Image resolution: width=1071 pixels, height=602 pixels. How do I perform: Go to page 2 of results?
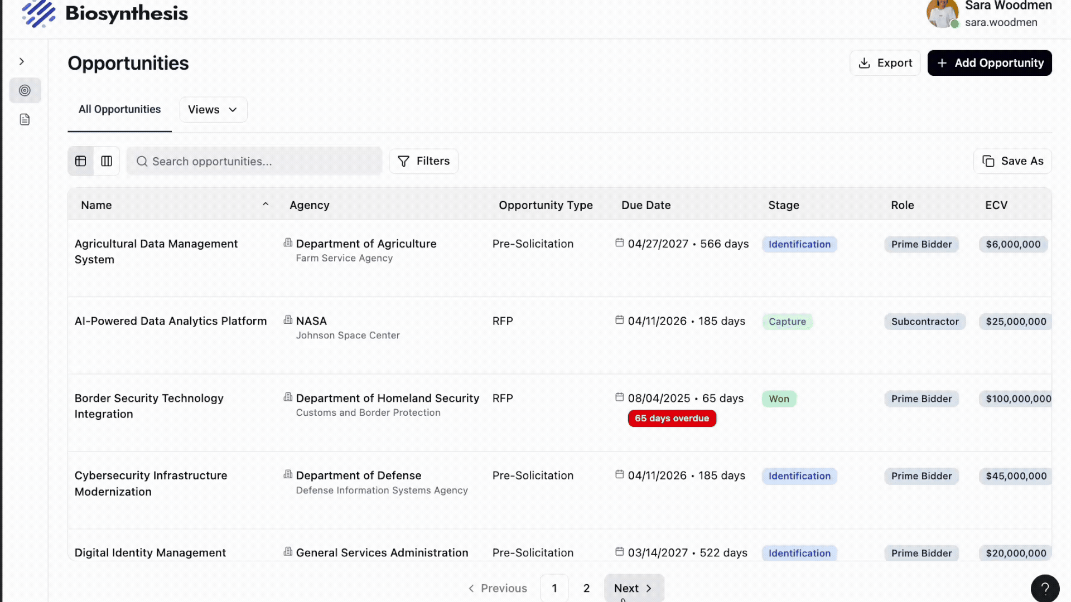point(586,588)
